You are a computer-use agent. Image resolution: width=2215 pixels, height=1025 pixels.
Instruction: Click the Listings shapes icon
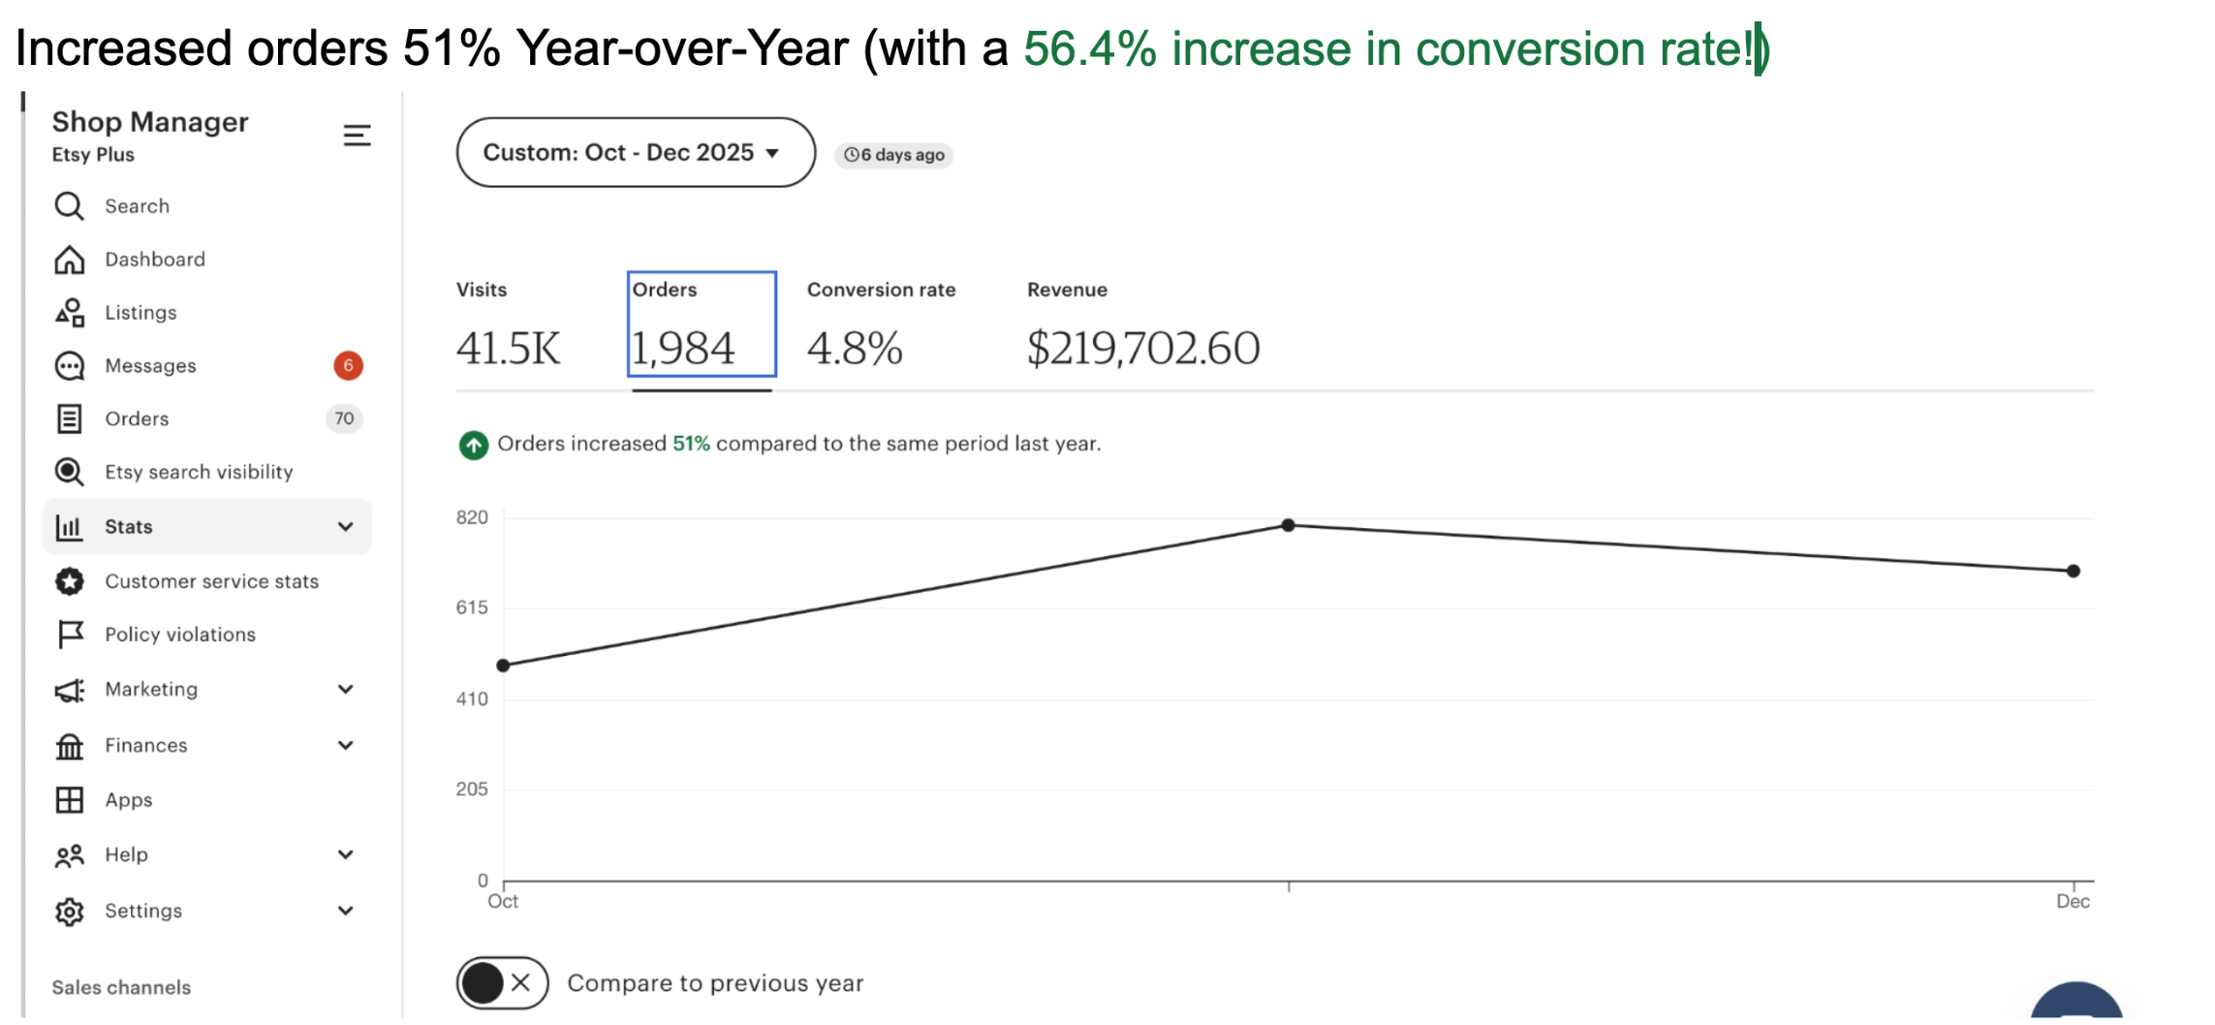pos(69,313)
